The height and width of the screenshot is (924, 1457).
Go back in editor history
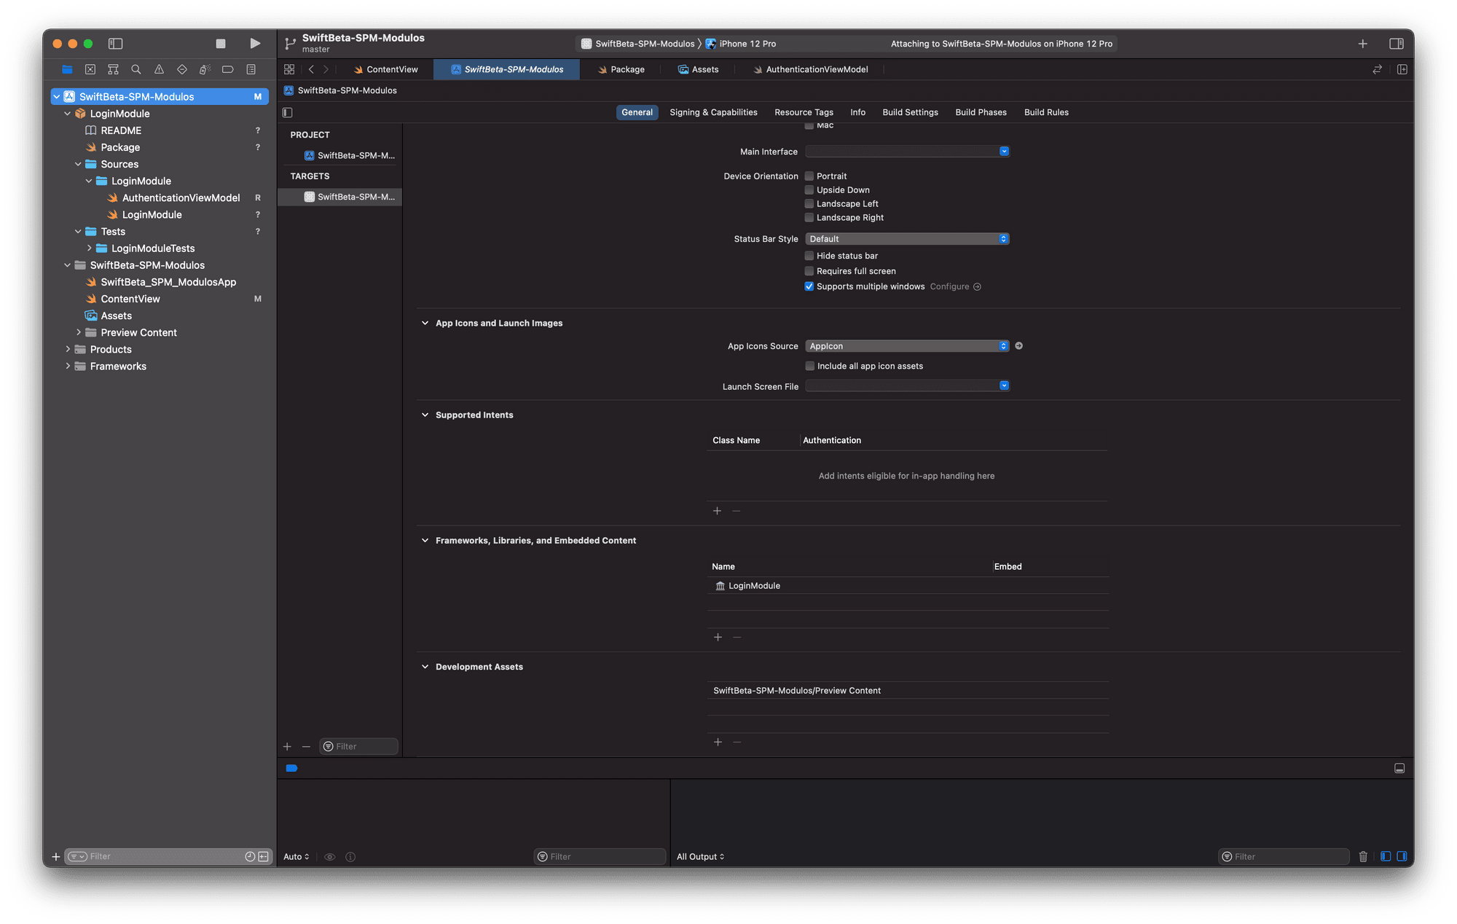(311, 69)
